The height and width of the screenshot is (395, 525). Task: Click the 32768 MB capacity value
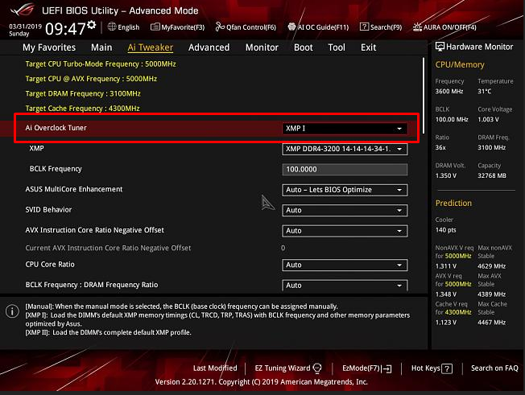pos(491,175)
